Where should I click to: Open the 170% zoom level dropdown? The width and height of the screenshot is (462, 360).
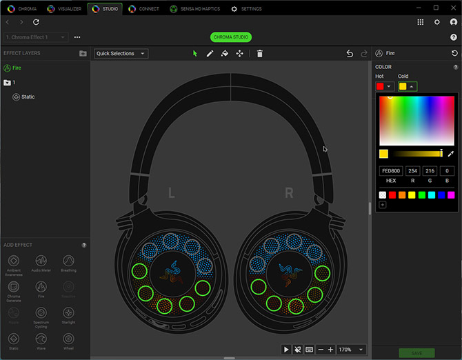pos(351,350)
